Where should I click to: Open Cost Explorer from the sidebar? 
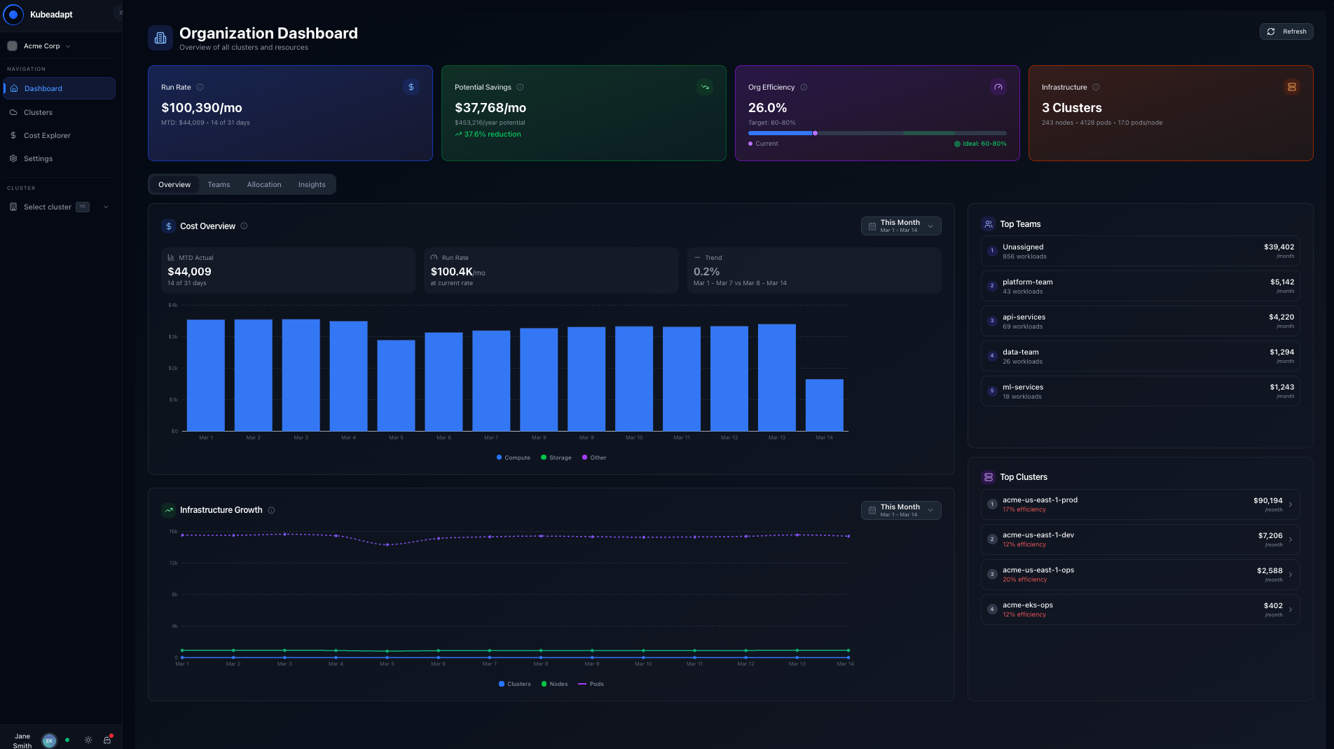tap(47, 135)
